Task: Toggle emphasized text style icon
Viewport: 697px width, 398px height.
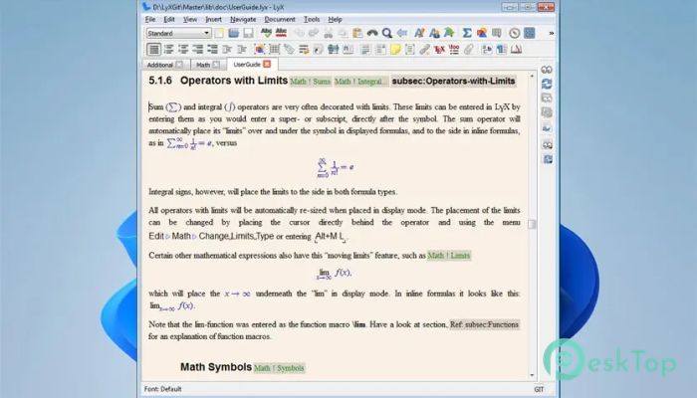Action: coord(419,33)
